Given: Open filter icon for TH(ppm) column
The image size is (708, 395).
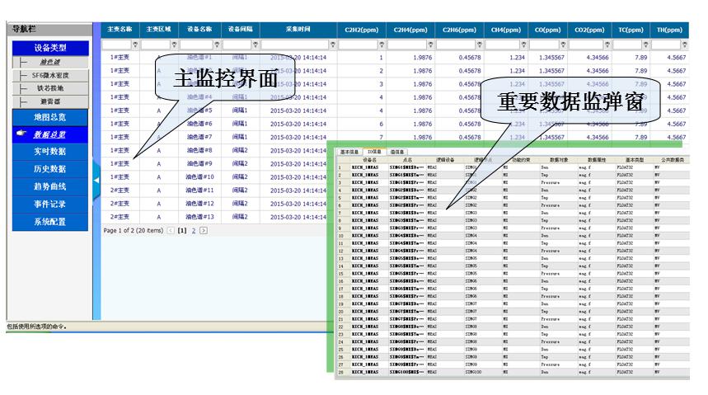Looking at the screenshot, I should pos(685,45).
